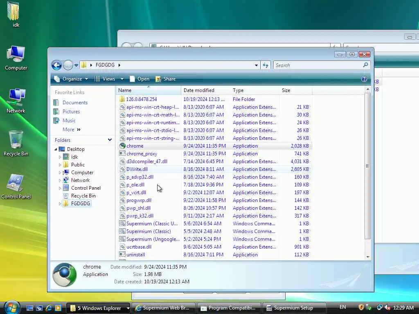Viewport: 419px width, 314px height.
Task: Select the Recycle Bin desktop icon
Action: [16, 144]
